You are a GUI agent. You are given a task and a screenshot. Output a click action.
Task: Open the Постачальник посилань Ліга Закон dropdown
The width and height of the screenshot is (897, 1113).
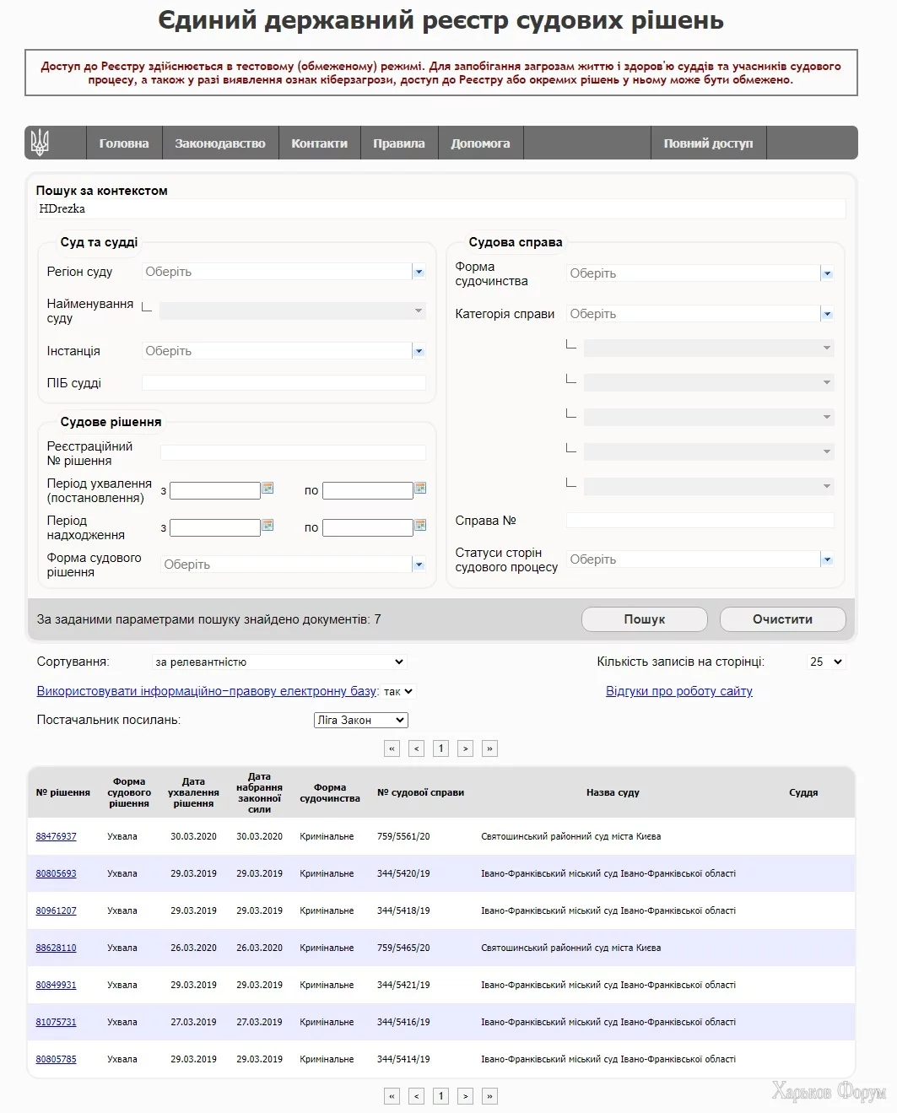(x=361, y=720)
